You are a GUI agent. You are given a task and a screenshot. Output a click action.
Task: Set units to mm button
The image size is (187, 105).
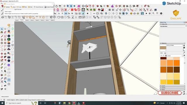66,14
